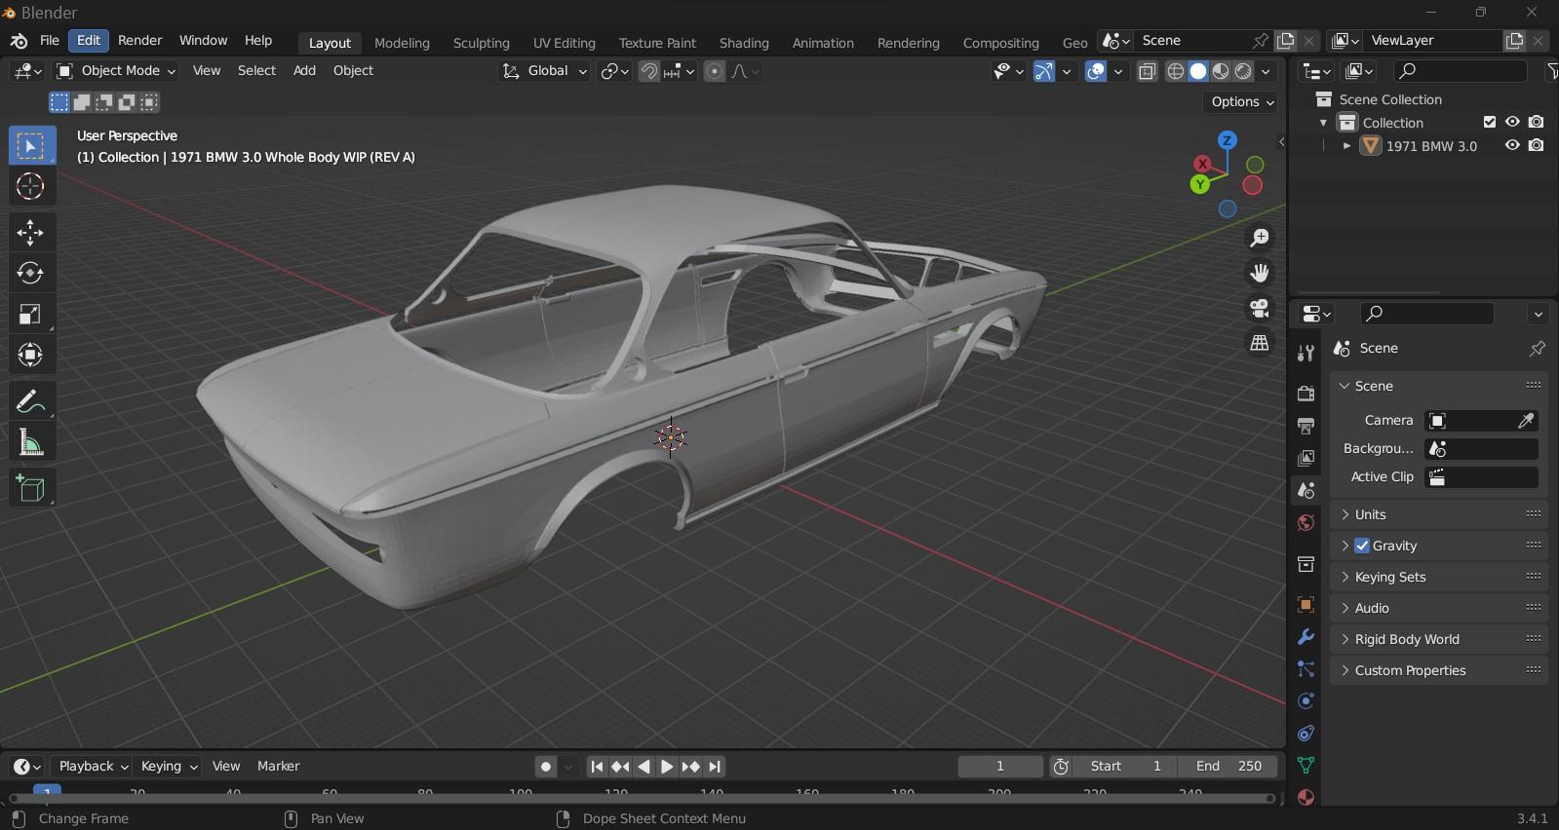Image resolution: width=1559 pixels, height=830 pixels.
Task: Open the Render menu
Action: tap(139, 41)
